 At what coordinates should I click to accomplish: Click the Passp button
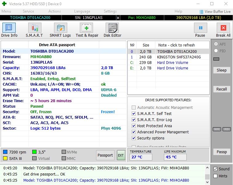(x=222, y=152)
